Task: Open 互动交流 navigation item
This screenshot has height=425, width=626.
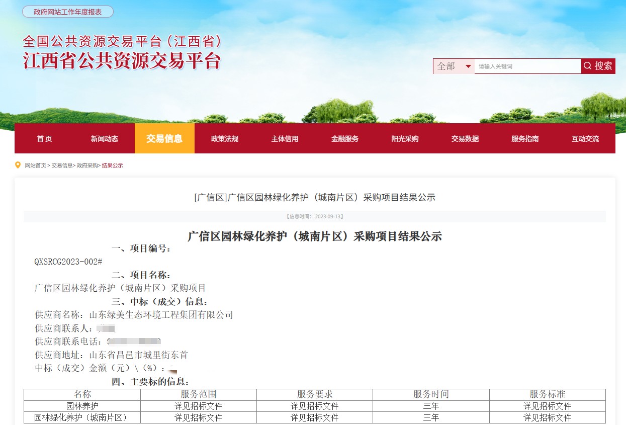Action: coord(585,139)
